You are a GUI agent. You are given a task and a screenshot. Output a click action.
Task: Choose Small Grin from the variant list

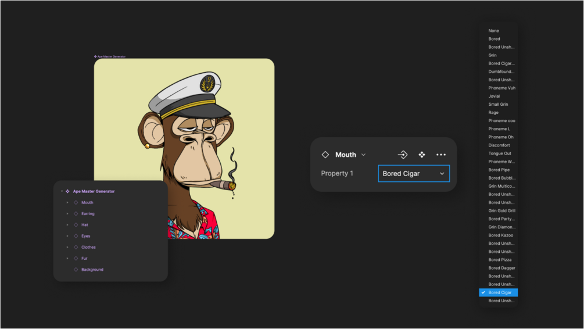coord(499,104)
